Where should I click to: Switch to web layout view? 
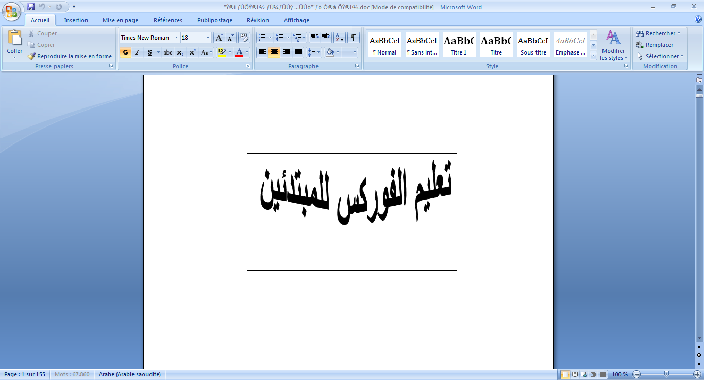(x=584, y=374)
